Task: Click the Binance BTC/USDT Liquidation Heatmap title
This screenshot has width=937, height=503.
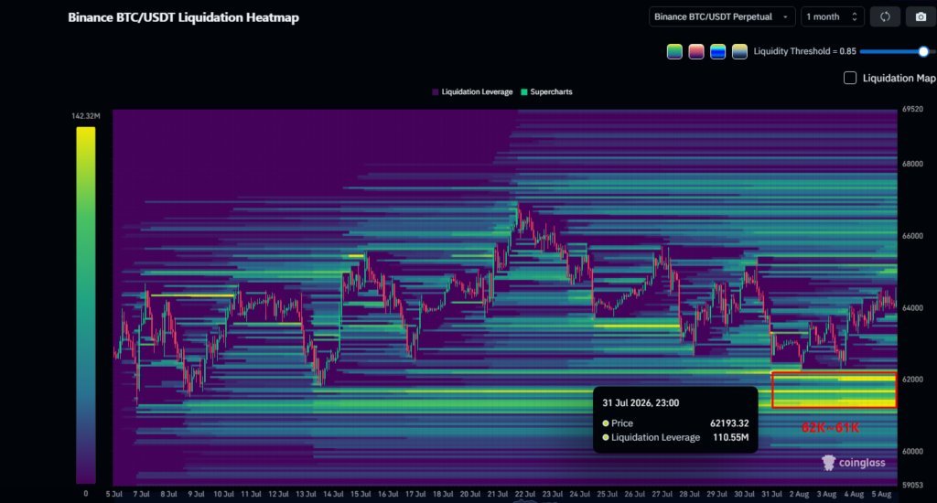Action: pyautogui.click(x=183, y=17)
